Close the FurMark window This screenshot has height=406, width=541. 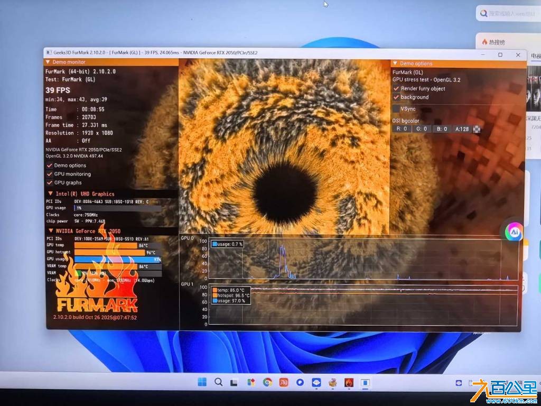[x=518, y=55]
